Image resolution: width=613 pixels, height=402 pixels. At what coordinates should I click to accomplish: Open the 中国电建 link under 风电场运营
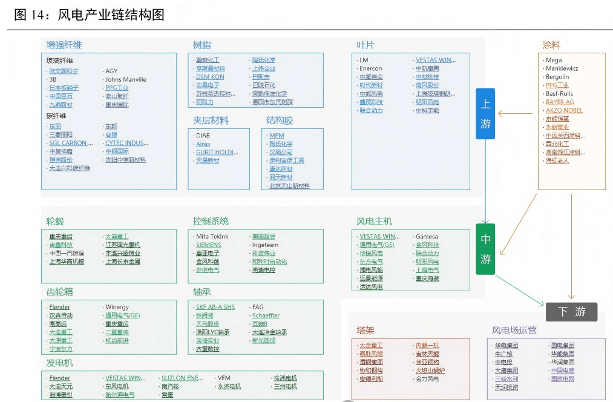click(563, 371)
